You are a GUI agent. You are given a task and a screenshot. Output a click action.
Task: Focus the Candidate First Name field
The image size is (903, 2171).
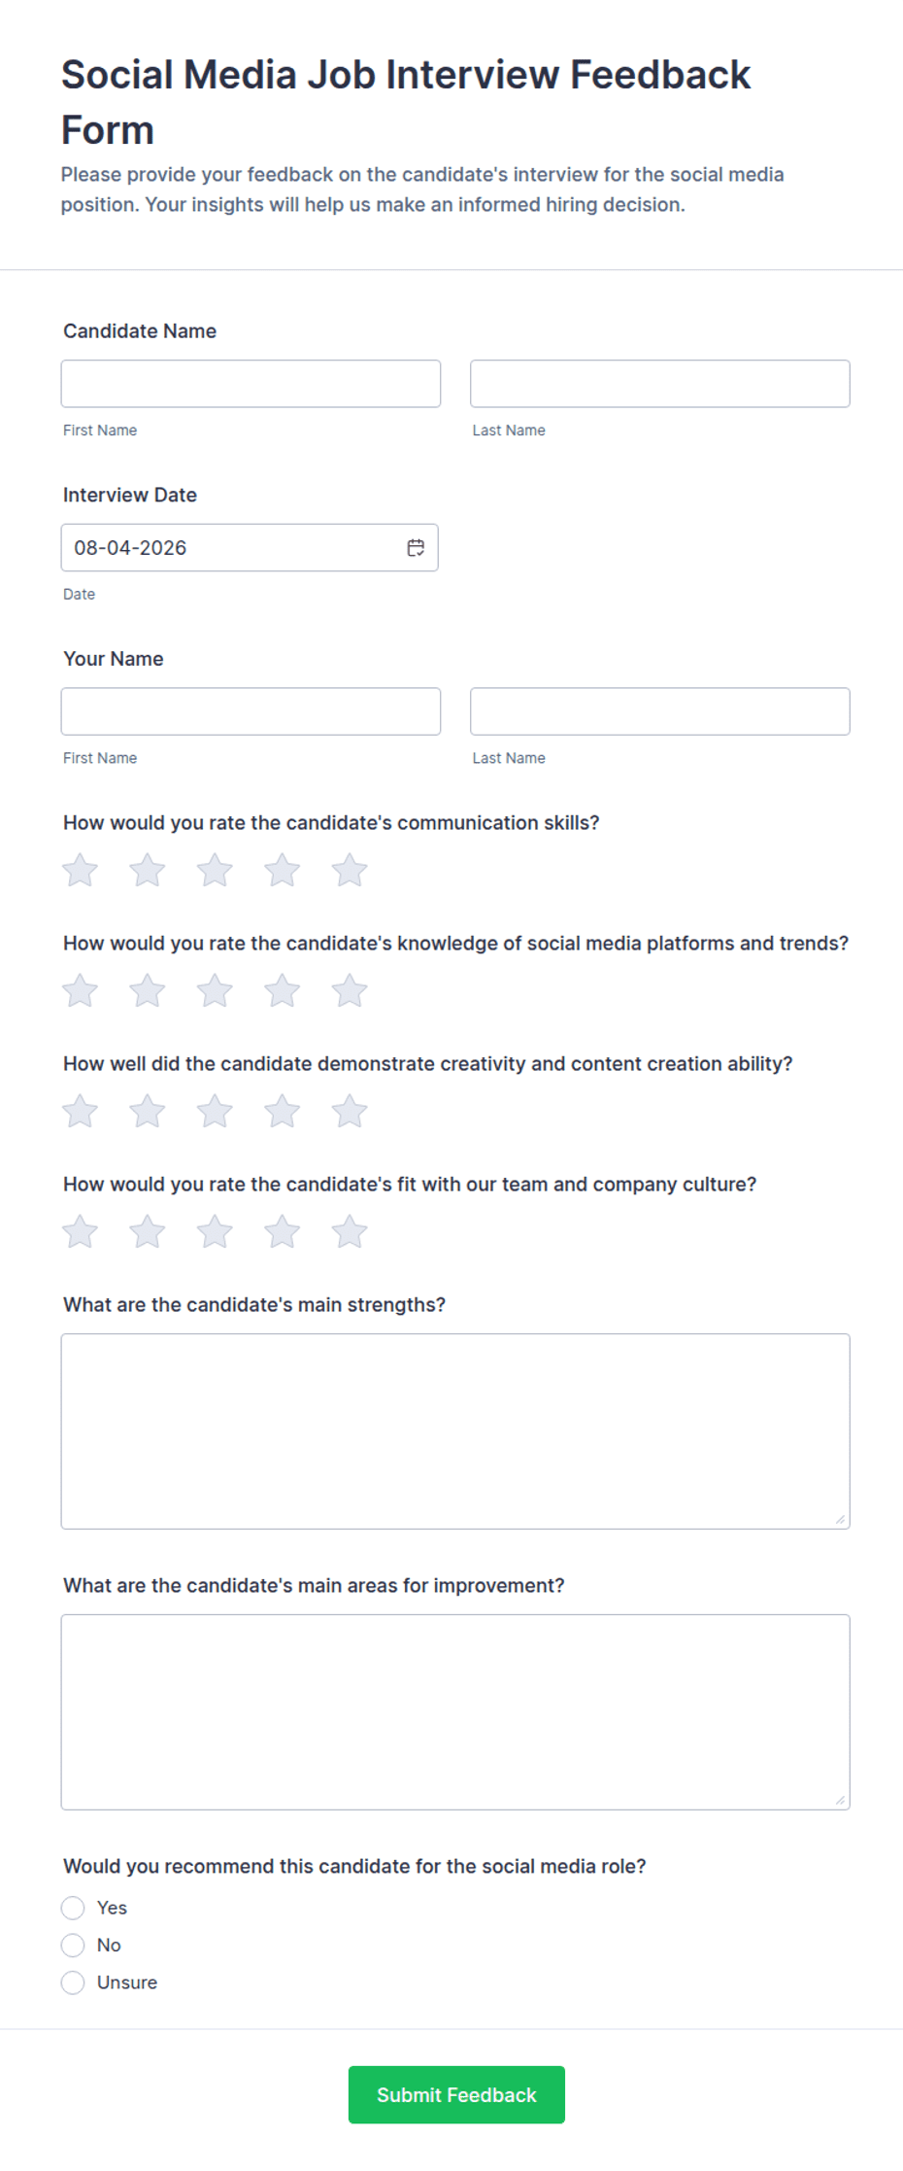(251, 384)
